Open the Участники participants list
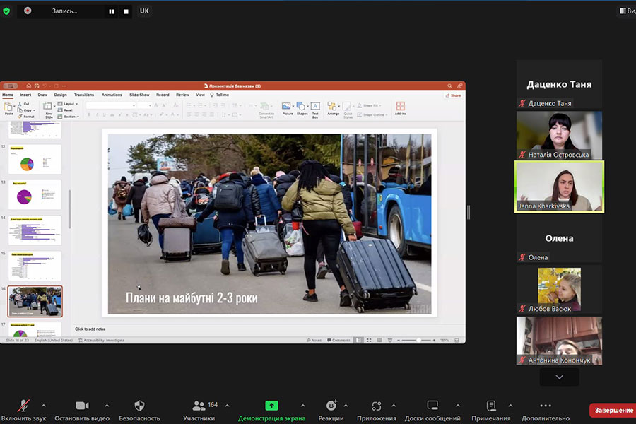This screenshot has height=424, width=636. coord(199,406)
